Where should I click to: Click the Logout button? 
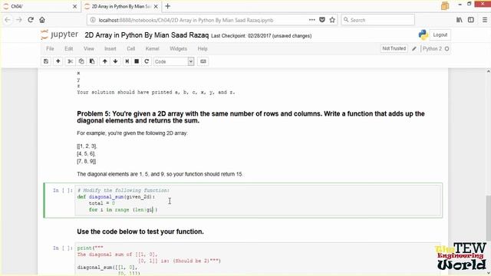(440, 34)
